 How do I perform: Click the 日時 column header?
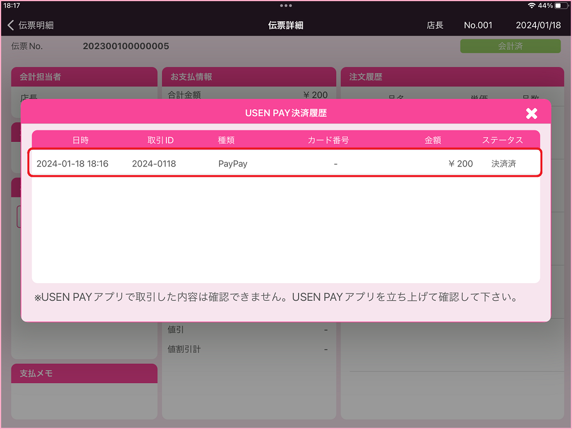tap(81, 140)
